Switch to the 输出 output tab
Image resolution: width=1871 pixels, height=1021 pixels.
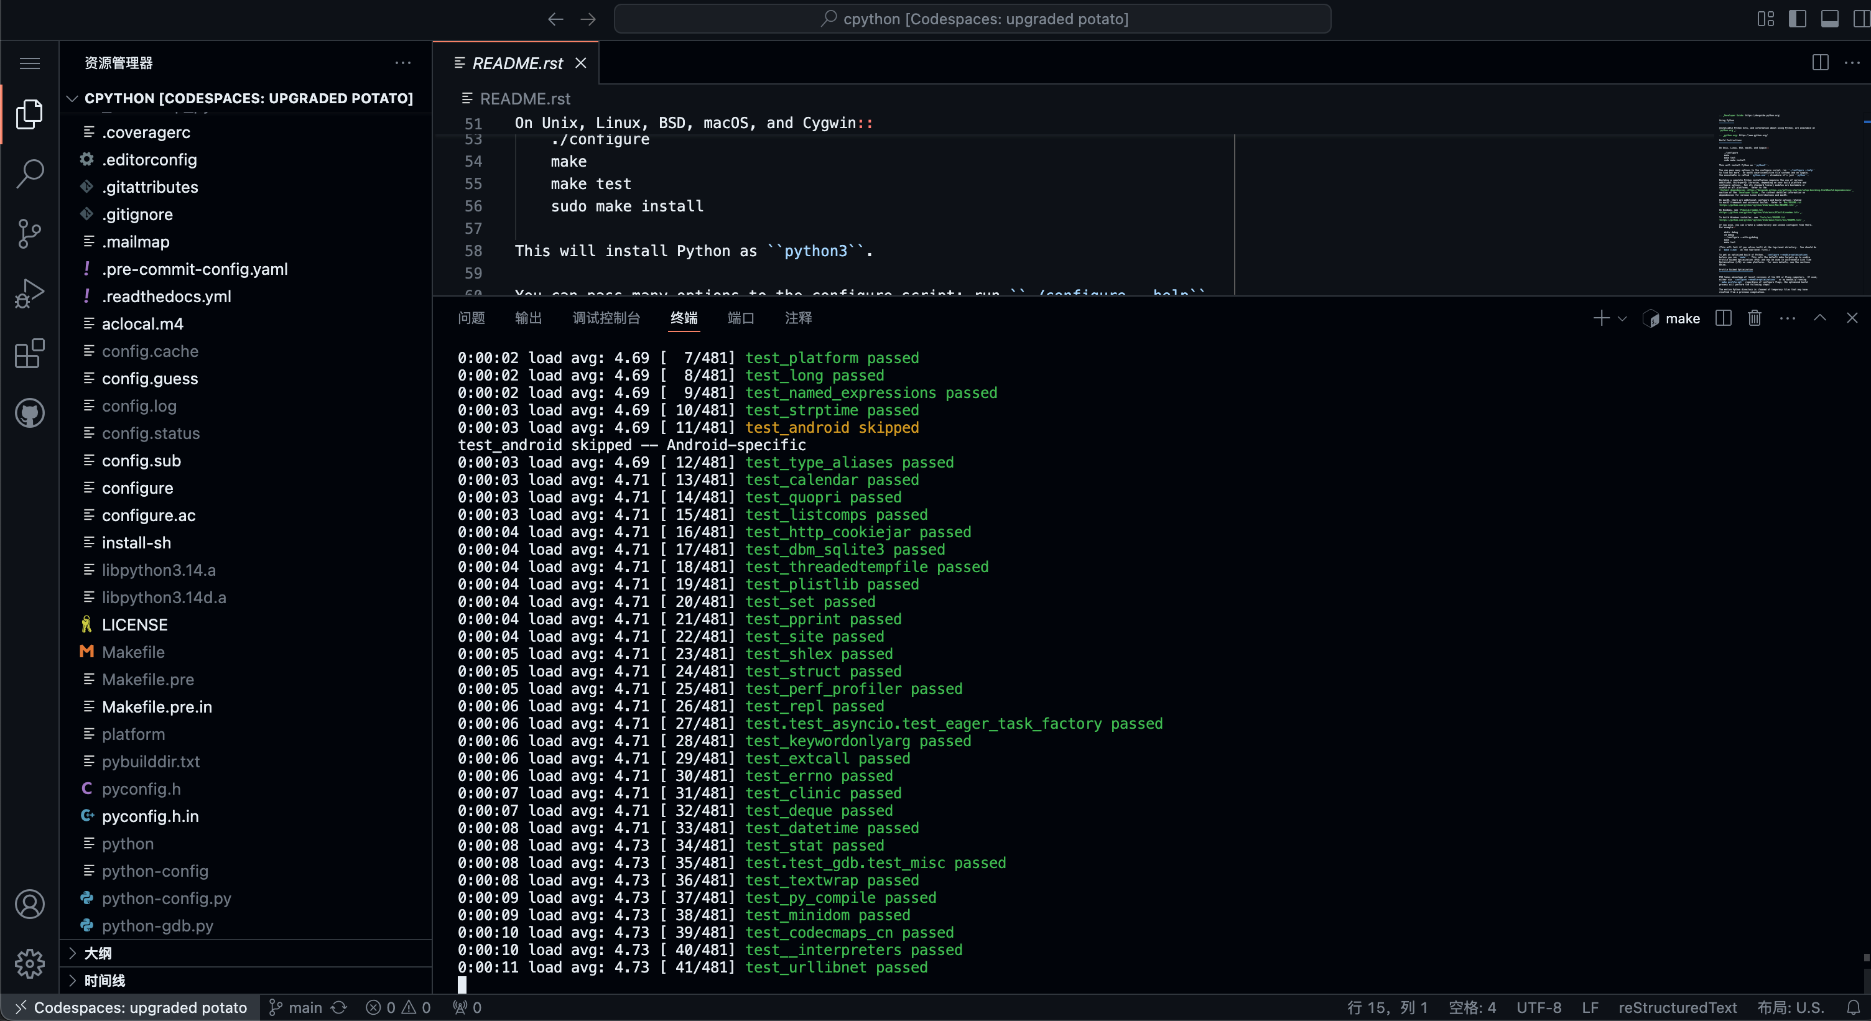[528, 318]
